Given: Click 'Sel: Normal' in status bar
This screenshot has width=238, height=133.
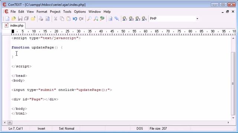Looking at the screenshot, I should pyautogui.click(x=67, y=129).
